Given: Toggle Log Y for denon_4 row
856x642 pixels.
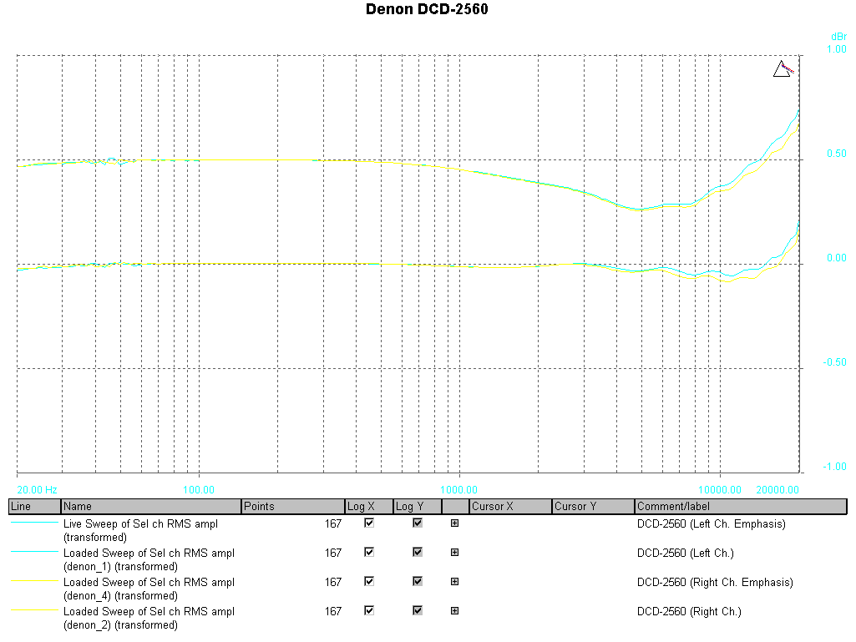Looking at the screenshot, I should pyautogui.click(x=418, y=581).
